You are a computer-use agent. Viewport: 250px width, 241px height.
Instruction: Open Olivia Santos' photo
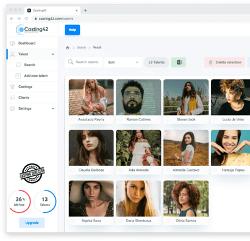(x=186, y=198)
